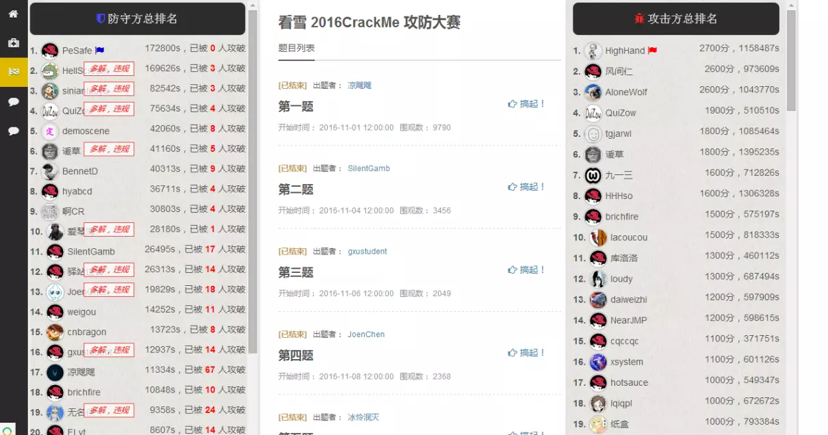The height and width of the screenshot is (435, 828).
Task: Click PeSafe's avatar in defense ranking
Action: pos(49,51)
